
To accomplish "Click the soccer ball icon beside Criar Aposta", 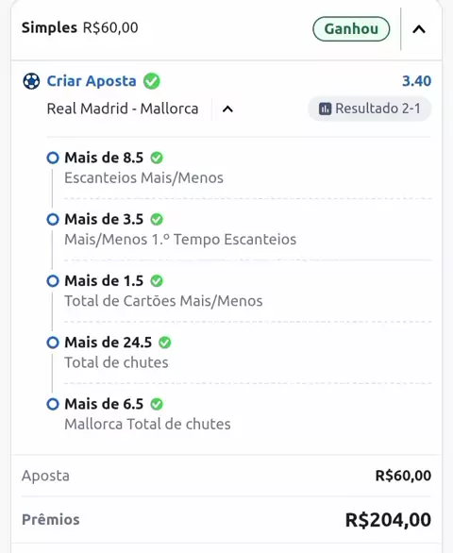I will (31, 81).
